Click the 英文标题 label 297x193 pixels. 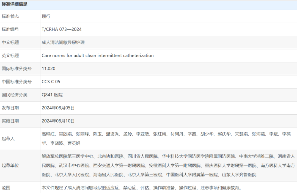[x=10, y=56]
